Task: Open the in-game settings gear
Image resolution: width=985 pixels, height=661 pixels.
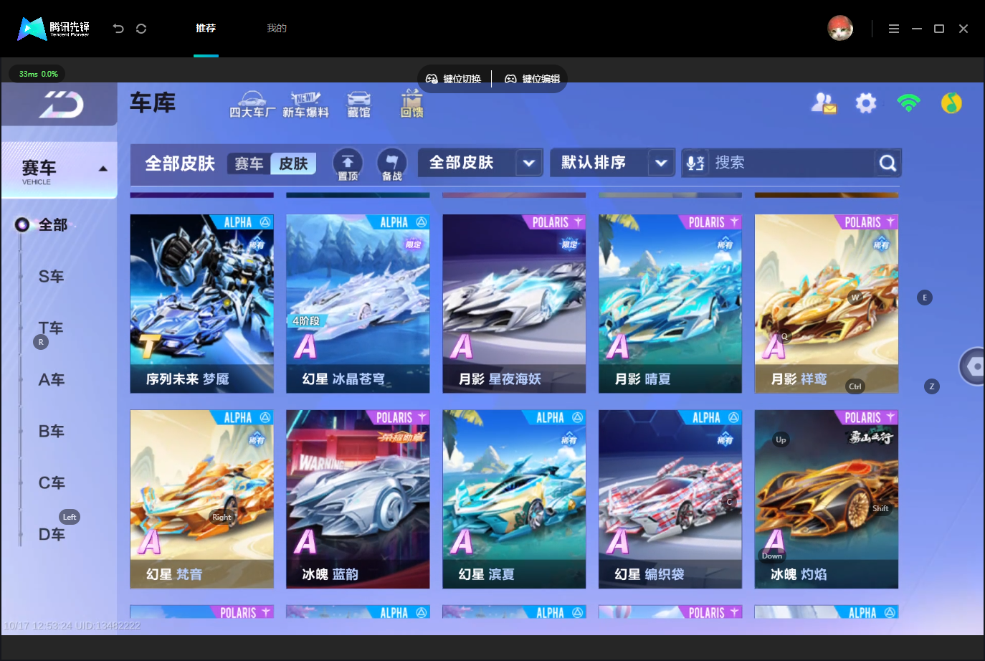Action: point(866,103)
